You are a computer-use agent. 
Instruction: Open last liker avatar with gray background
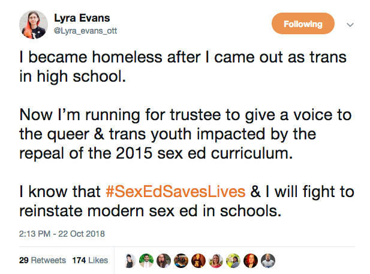point(268,261)
